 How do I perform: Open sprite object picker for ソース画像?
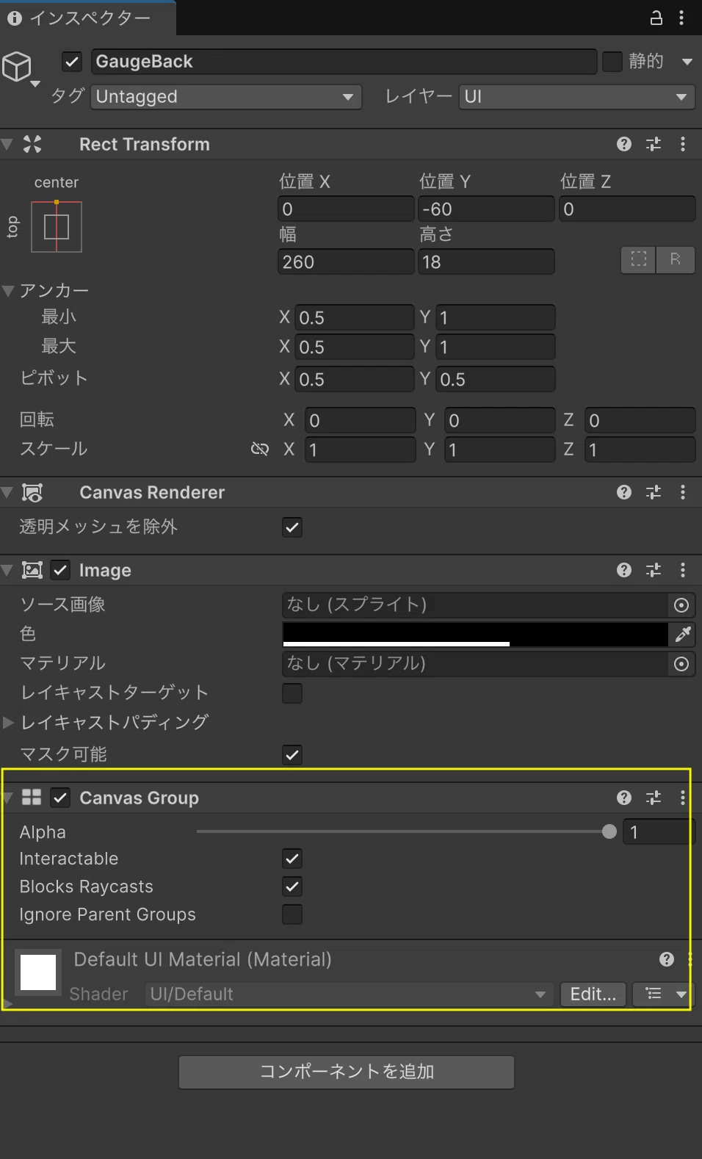(x=681, y=605)
